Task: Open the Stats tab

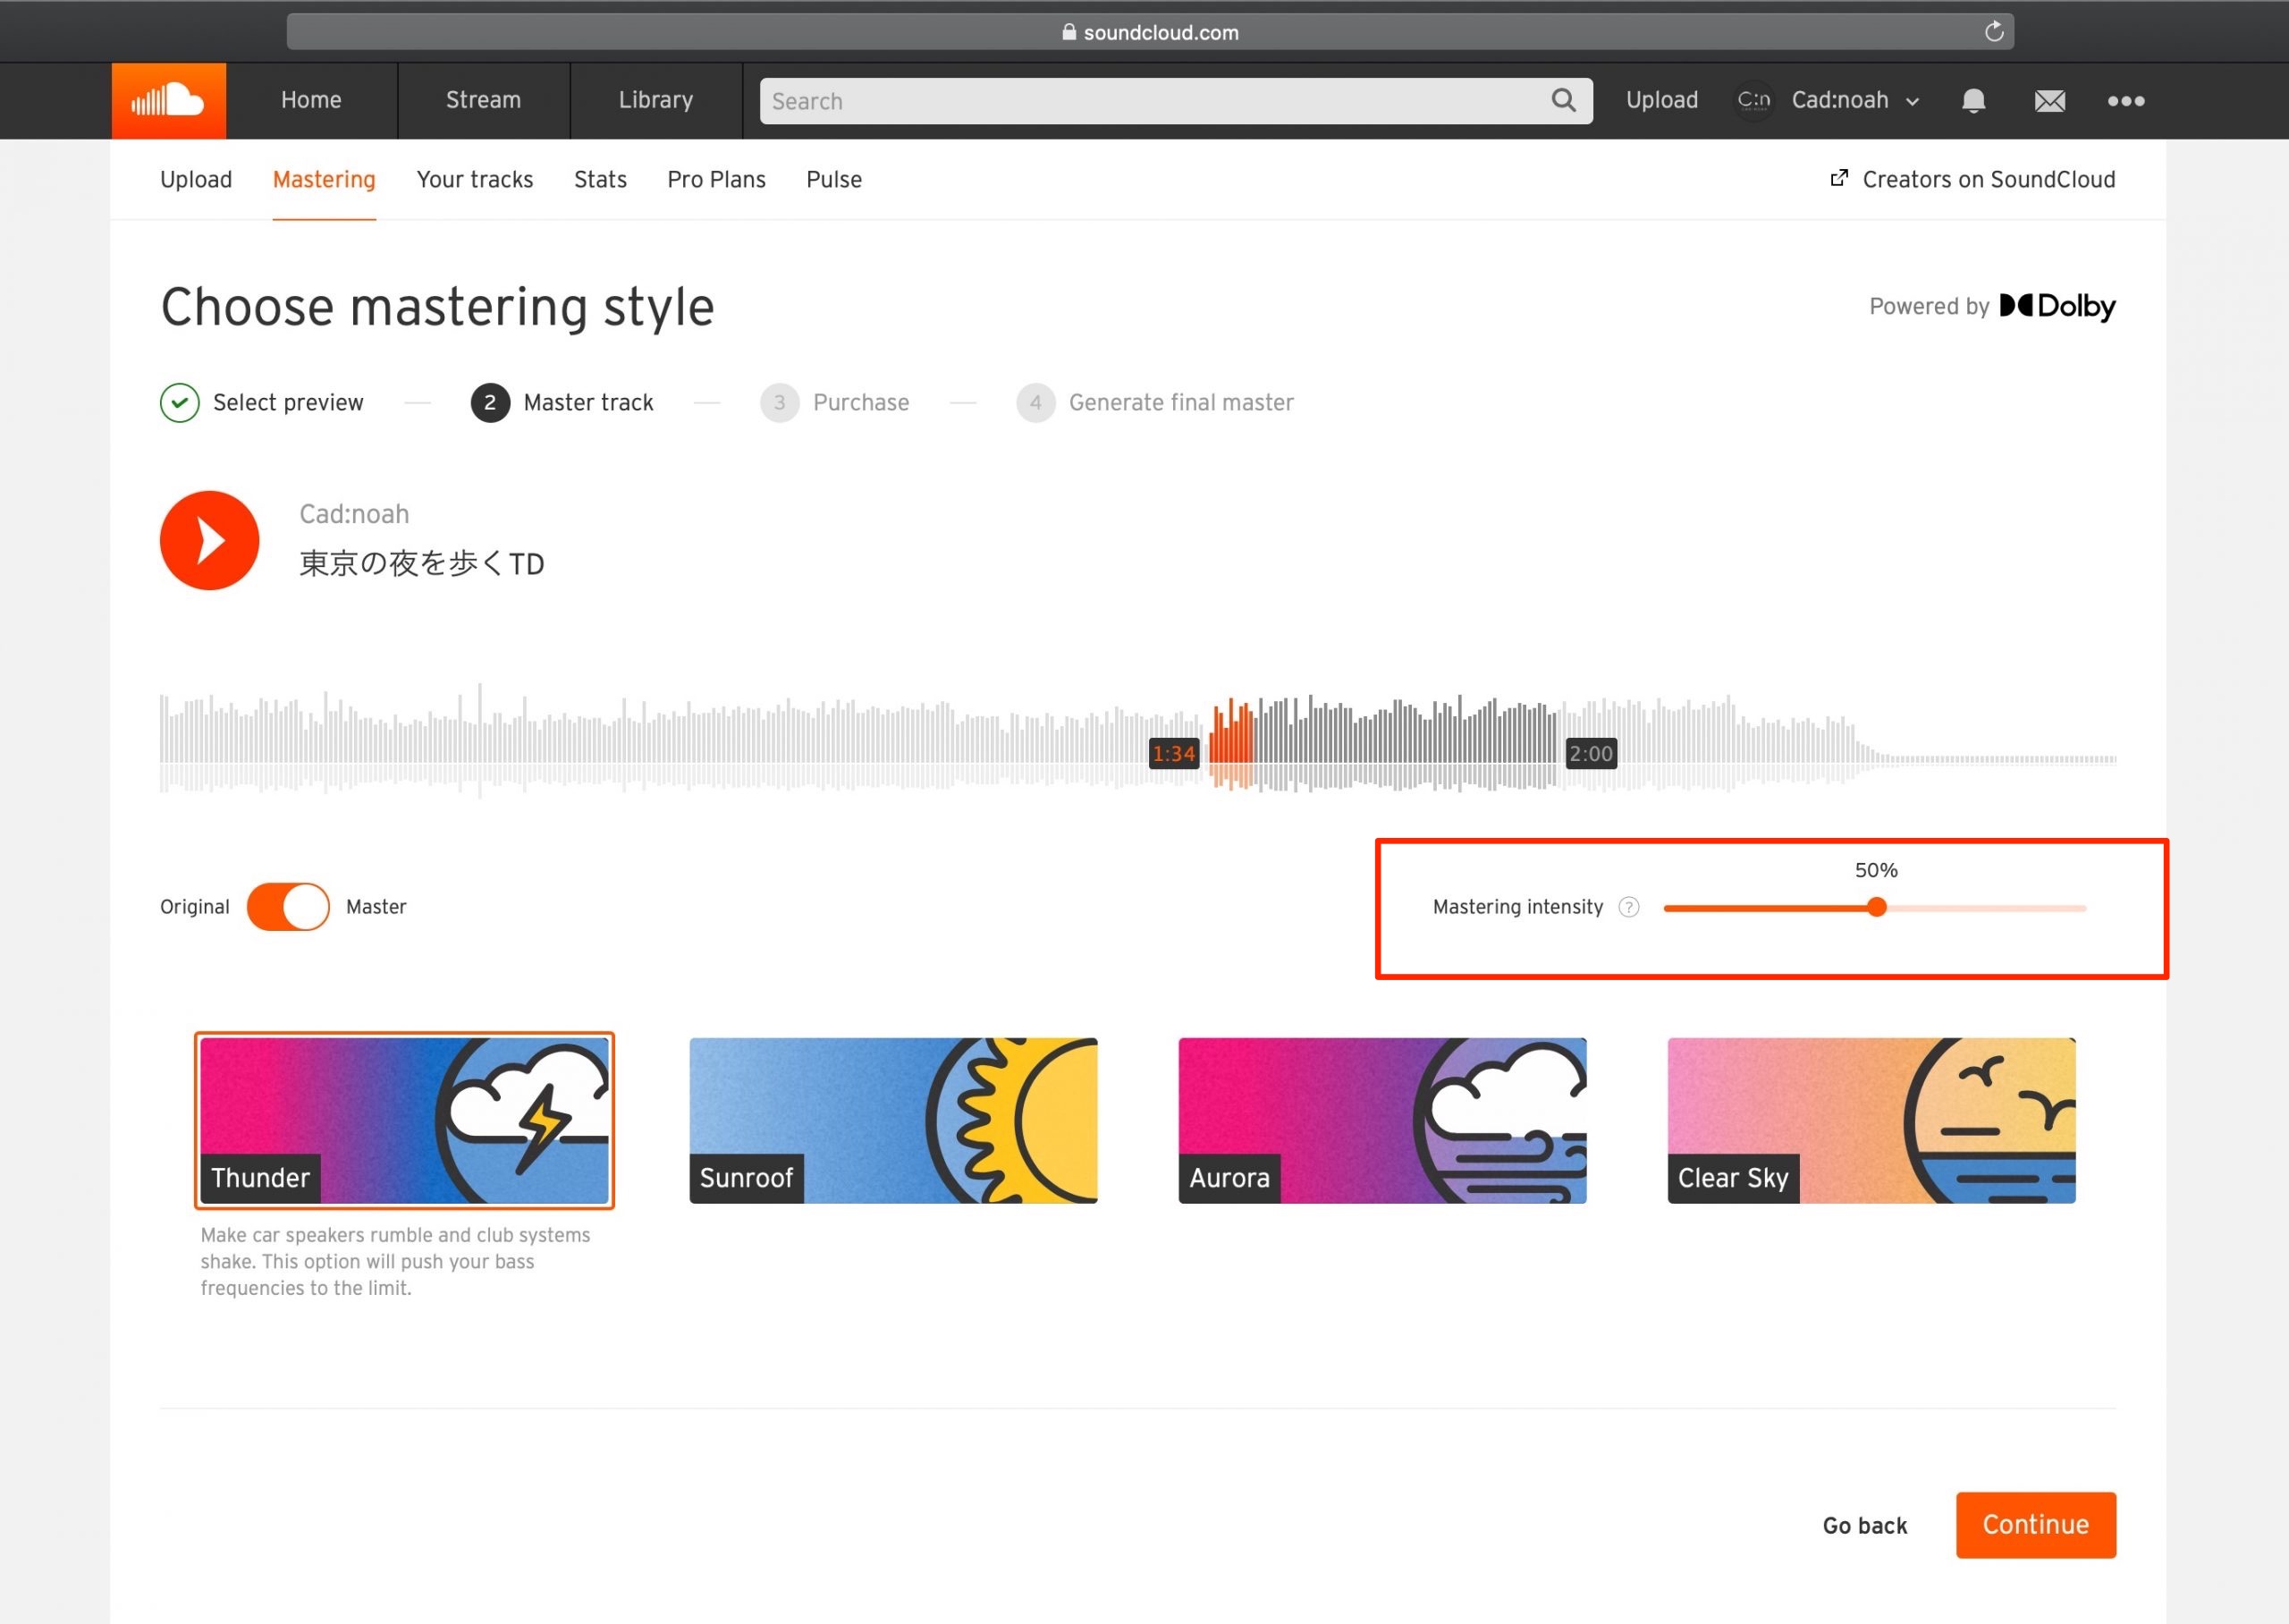Action: point(600,179)
